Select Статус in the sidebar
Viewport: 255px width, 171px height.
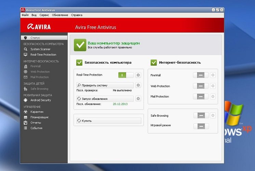44,38
